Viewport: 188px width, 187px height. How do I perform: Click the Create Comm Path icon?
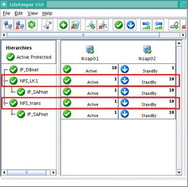(x=91, y=25)
